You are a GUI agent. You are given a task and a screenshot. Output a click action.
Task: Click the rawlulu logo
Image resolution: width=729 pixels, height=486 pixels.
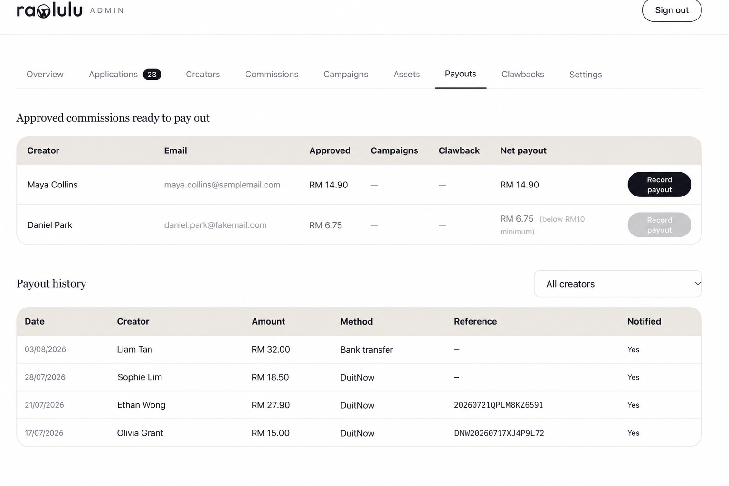click(x=49, y=10)
